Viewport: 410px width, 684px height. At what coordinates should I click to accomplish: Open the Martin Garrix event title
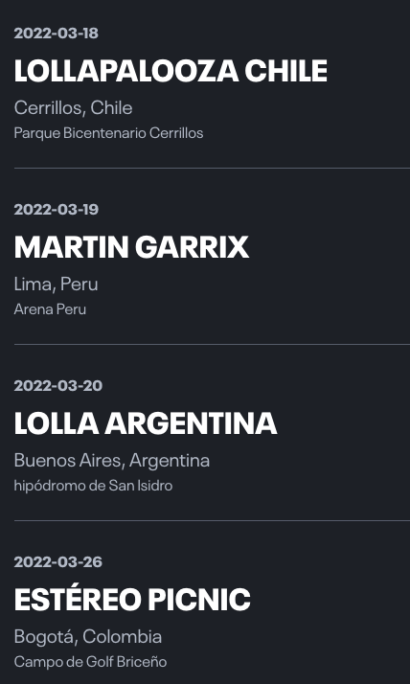(x=131, y=247)
